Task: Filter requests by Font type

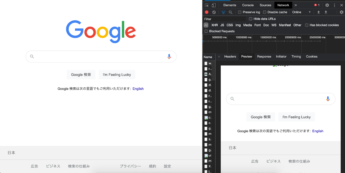Action: pos(258,25)
